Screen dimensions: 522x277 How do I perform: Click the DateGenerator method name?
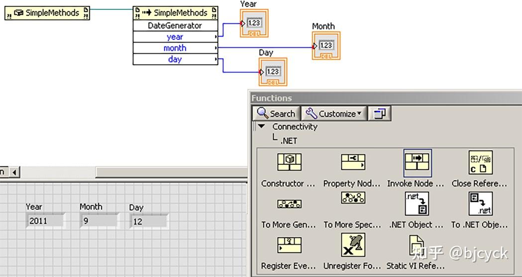[176, 26]
